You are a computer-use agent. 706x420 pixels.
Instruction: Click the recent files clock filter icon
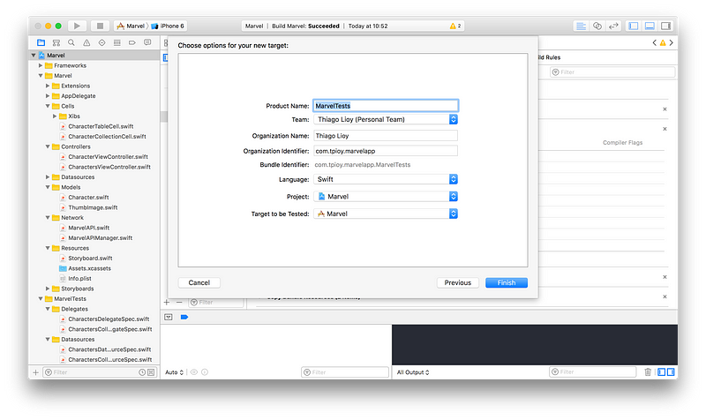[x=142, y=372]
